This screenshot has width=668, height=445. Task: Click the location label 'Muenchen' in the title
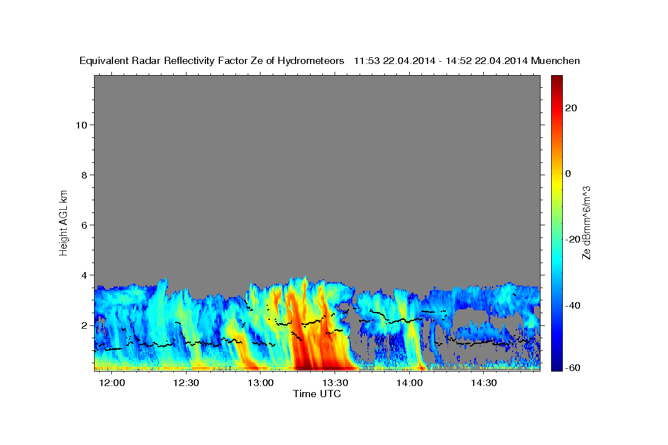click(556, 61)
